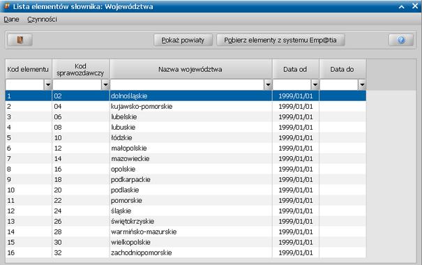Expand the Data od filter dropdown

tap(315, 85)
